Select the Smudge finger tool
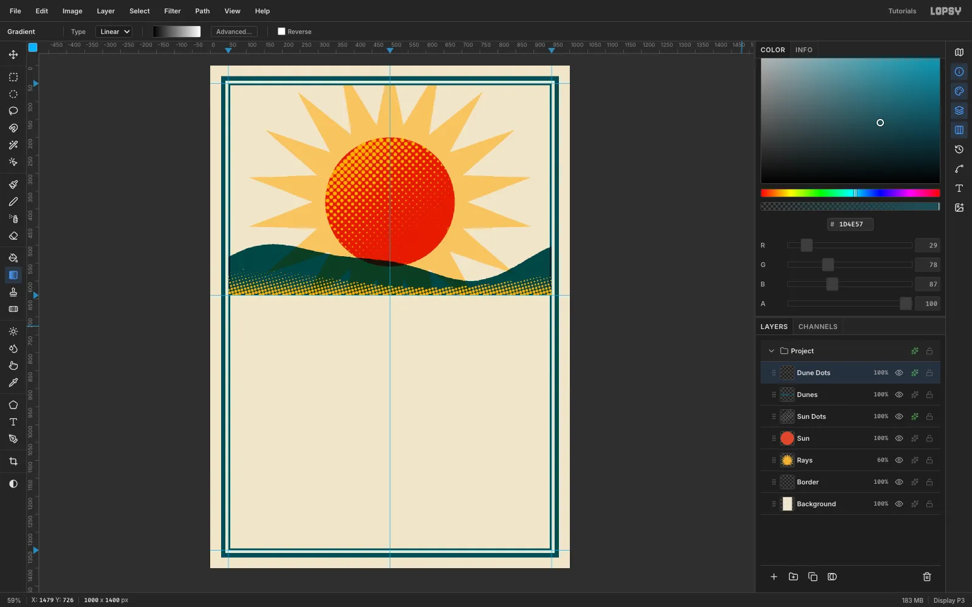The height and width of the screenshot is (607, 972). coord(13,365)
